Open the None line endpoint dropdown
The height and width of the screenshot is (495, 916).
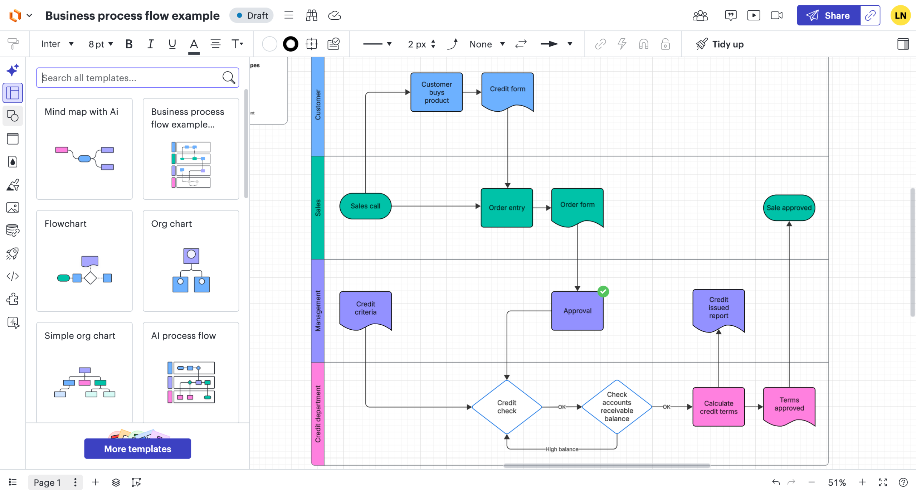coord(487,44)
